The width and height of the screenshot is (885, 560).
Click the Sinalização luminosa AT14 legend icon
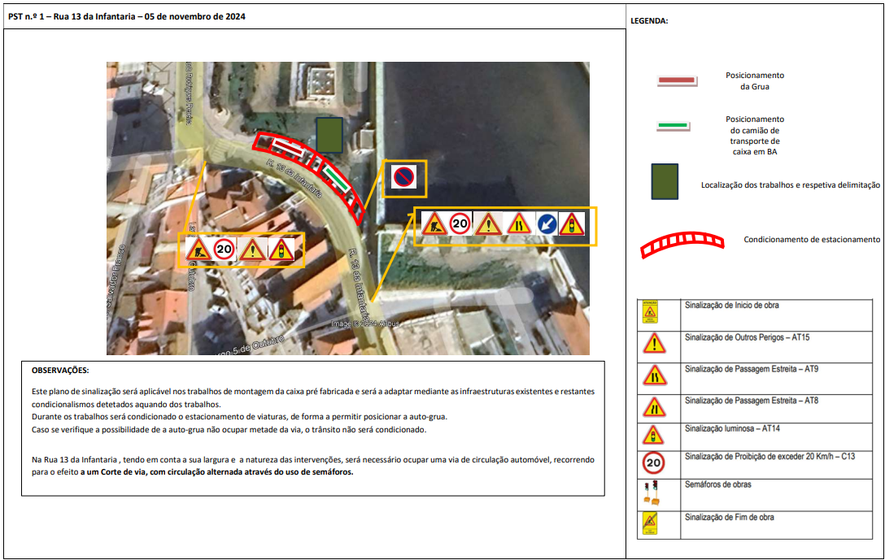click(x=654, y=435)
